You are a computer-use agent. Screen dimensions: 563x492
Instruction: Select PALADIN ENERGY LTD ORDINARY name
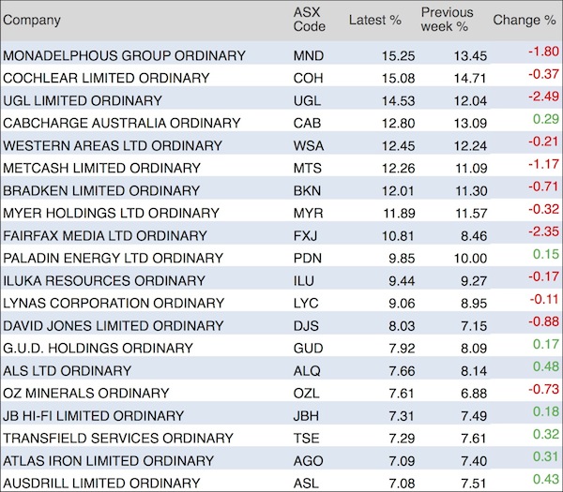pos(114,258)
